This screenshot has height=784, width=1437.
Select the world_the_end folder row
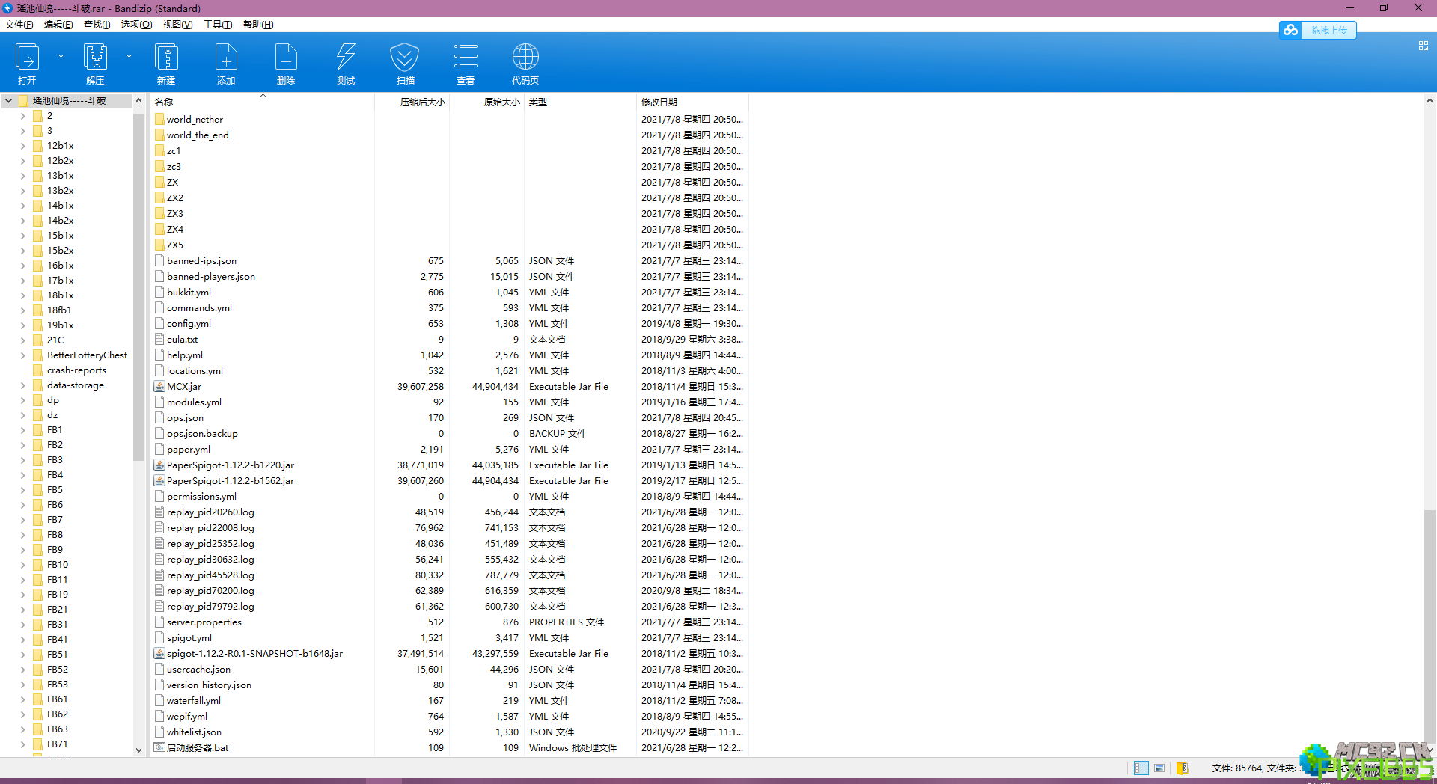pyautogui.click(x=449, y=135)
